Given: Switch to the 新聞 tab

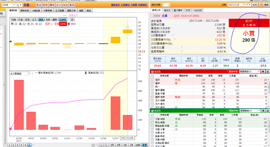Looking at the screenshot, I should click(x=188, y=10).
